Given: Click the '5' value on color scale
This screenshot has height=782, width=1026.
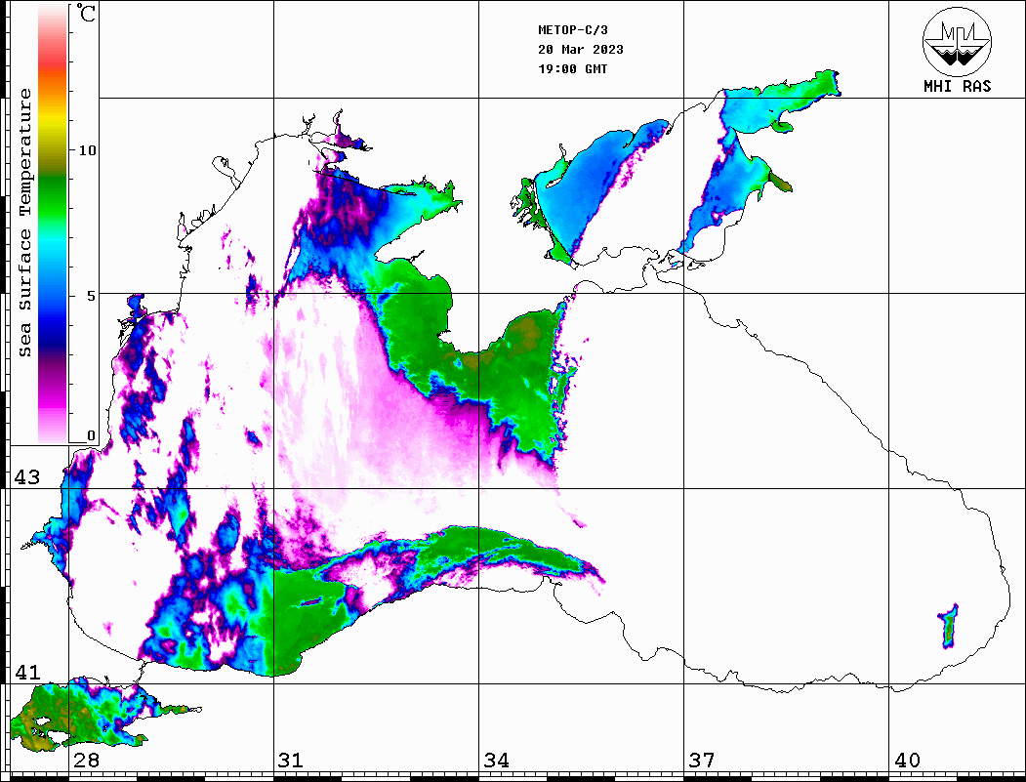Looking at the screenshot, I should pyautogui.click(x=92, y=296).
